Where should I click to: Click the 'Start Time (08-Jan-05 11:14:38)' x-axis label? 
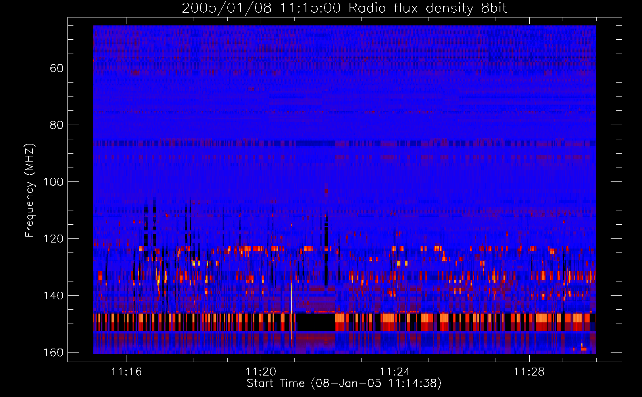tap(344, 384)
